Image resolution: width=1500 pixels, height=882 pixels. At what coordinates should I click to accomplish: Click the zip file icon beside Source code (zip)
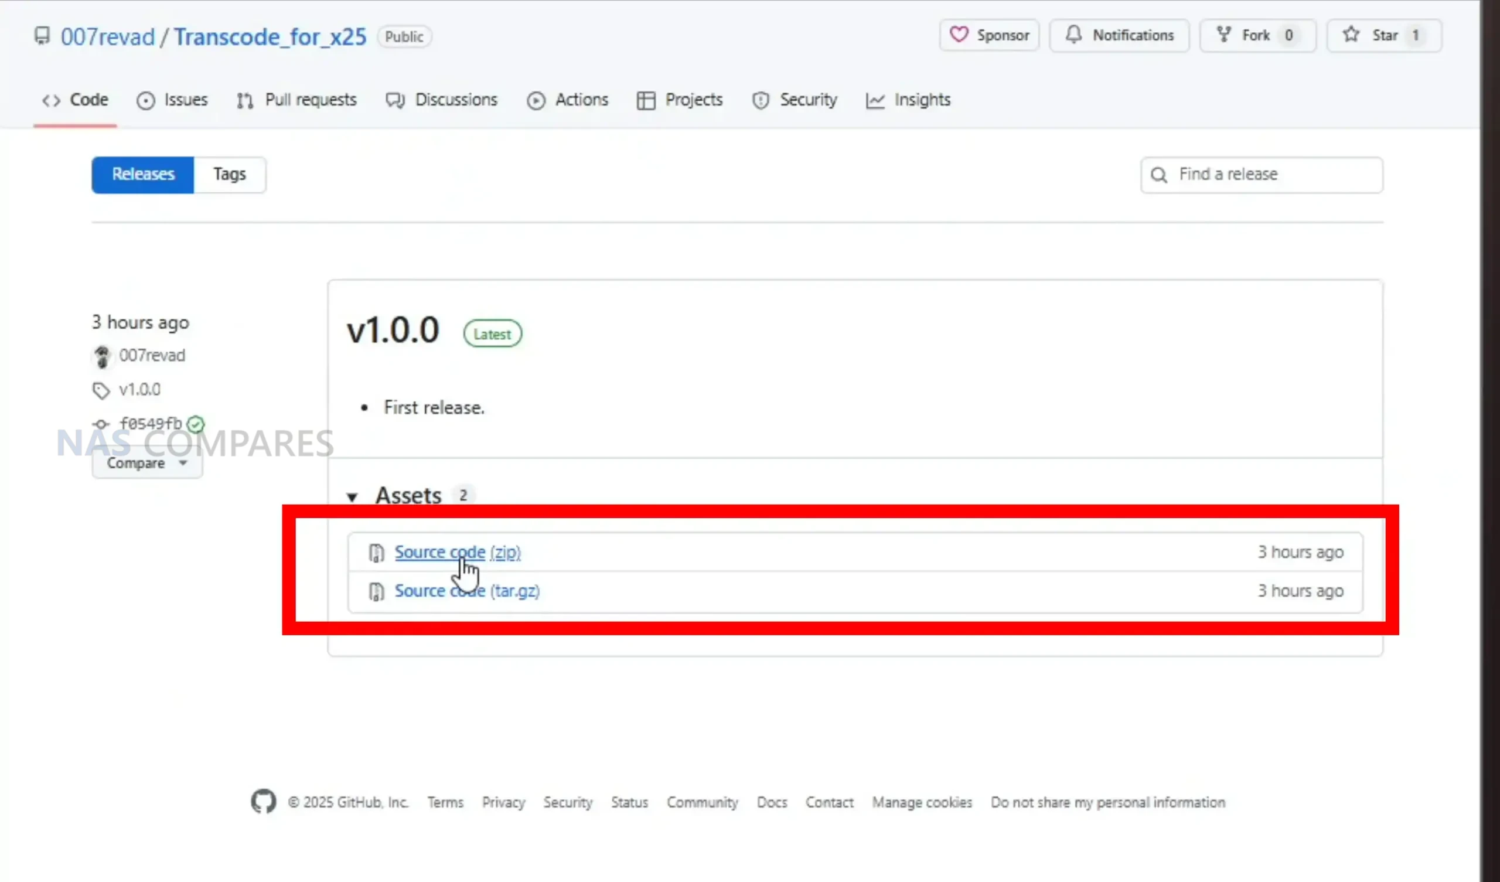coord(376,553)
